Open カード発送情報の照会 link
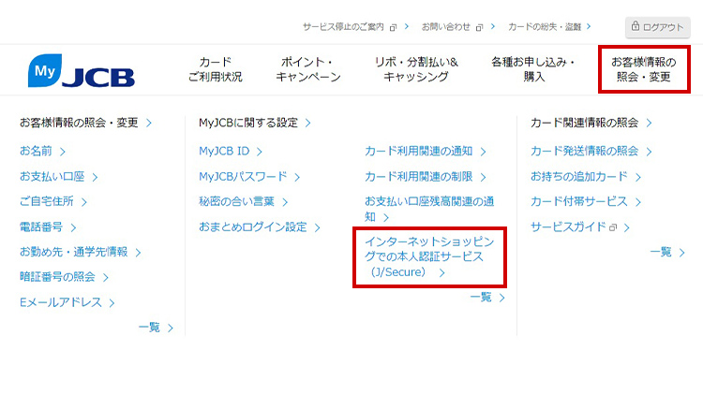703x409 pixels. [x=585, y=152]
